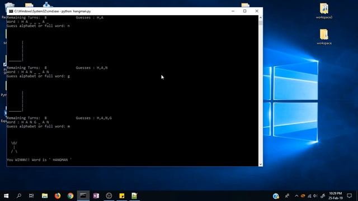The height and width of the screenshot is (201, 358).
Task: Launch File Explorer from the taskbar
Action: pyautogui.click(x=45, y=196)
